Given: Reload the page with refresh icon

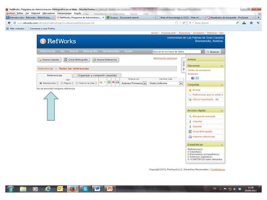Looking at the screenshot, I should coord(184,23).
